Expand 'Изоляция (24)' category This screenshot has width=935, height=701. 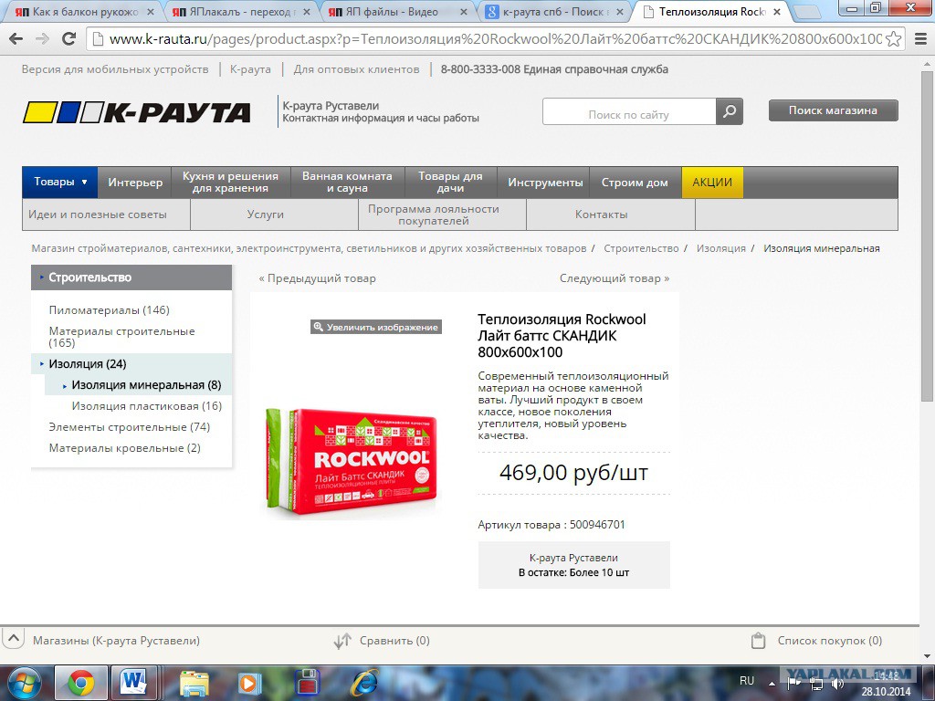tap(88, 363)
